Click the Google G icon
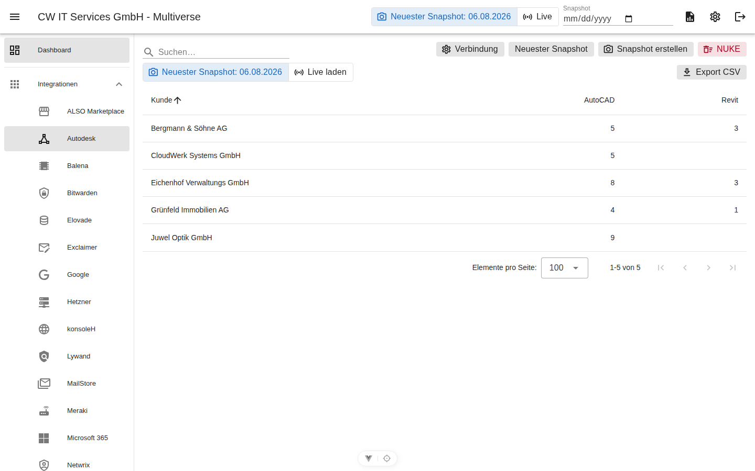 tap(44, 275)
